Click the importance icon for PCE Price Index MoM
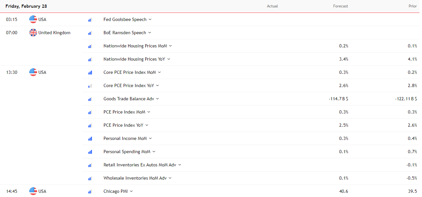This screenshot has width=422, height=197. click(90, 112)
